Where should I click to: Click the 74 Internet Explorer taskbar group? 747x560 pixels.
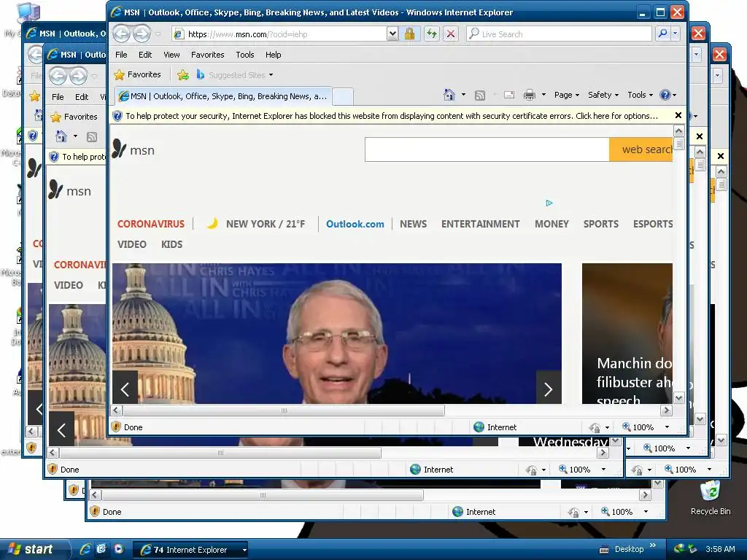pyautogui.click(x=192, y=550)
